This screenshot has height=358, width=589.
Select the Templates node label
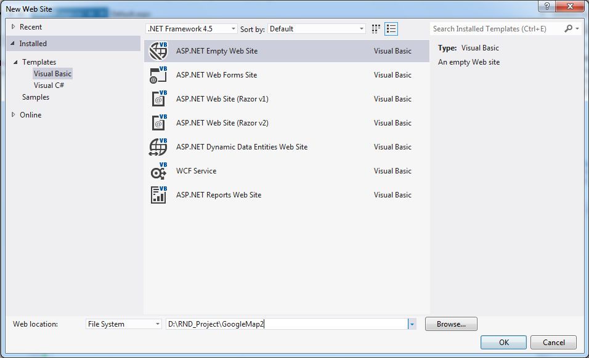[39, 62]
